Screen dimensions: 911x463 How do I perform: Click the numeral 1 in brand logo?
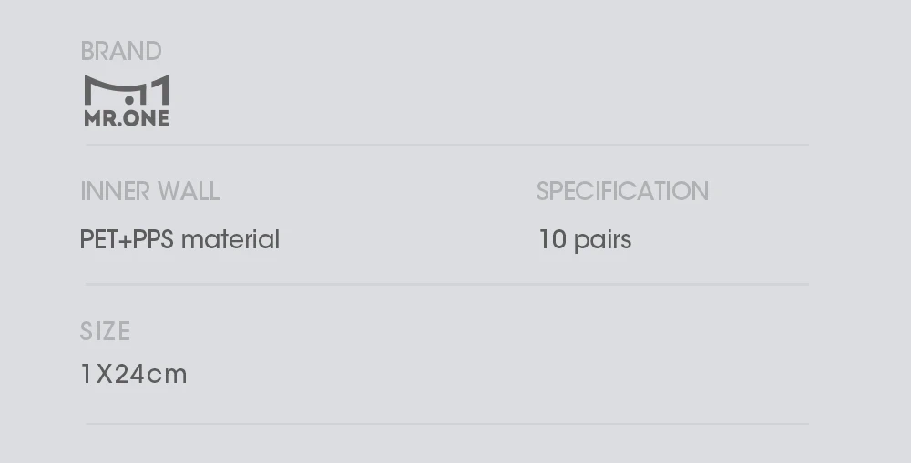click(159, 91)
